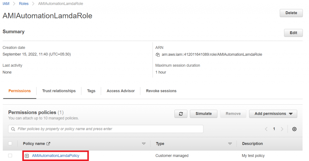309x161 pixels.
Task: Switch to the Trust relationships tab
Action: [x=59, y=91]
